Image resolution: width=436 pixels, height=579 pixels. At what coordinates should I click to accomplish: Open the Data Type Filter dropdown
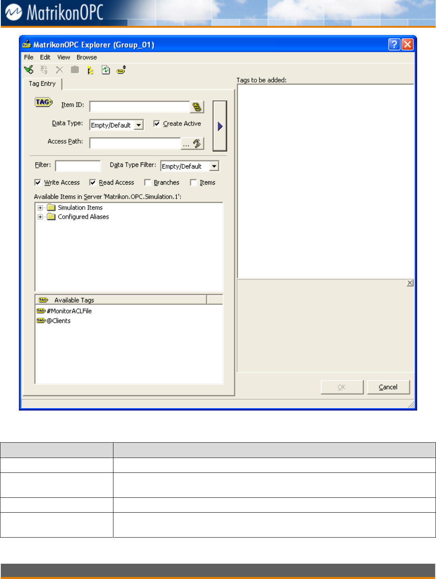pos(214,166)
